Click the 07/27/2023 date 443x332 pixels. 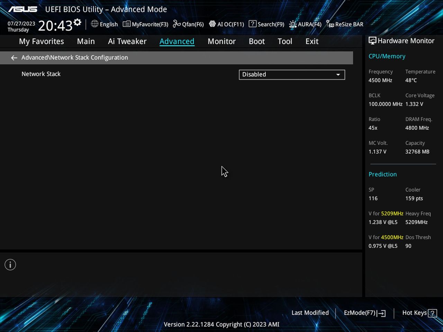21,24
